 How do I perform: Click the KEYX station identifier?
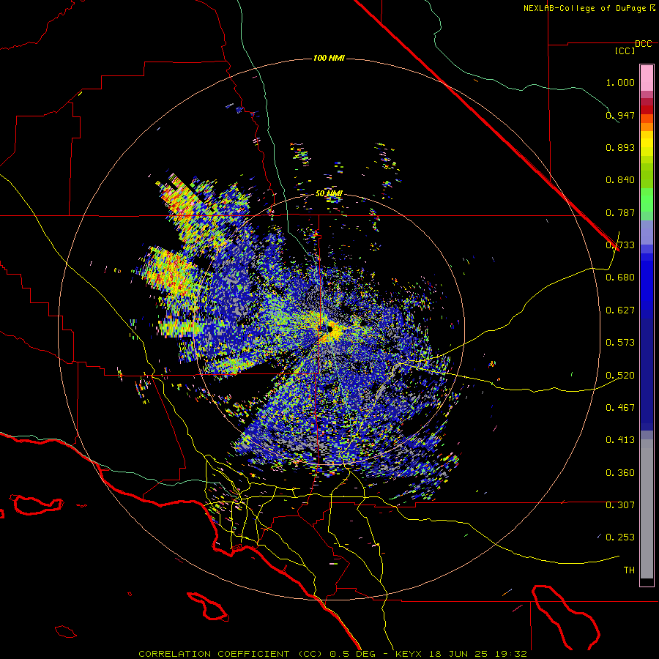(409, 654)
